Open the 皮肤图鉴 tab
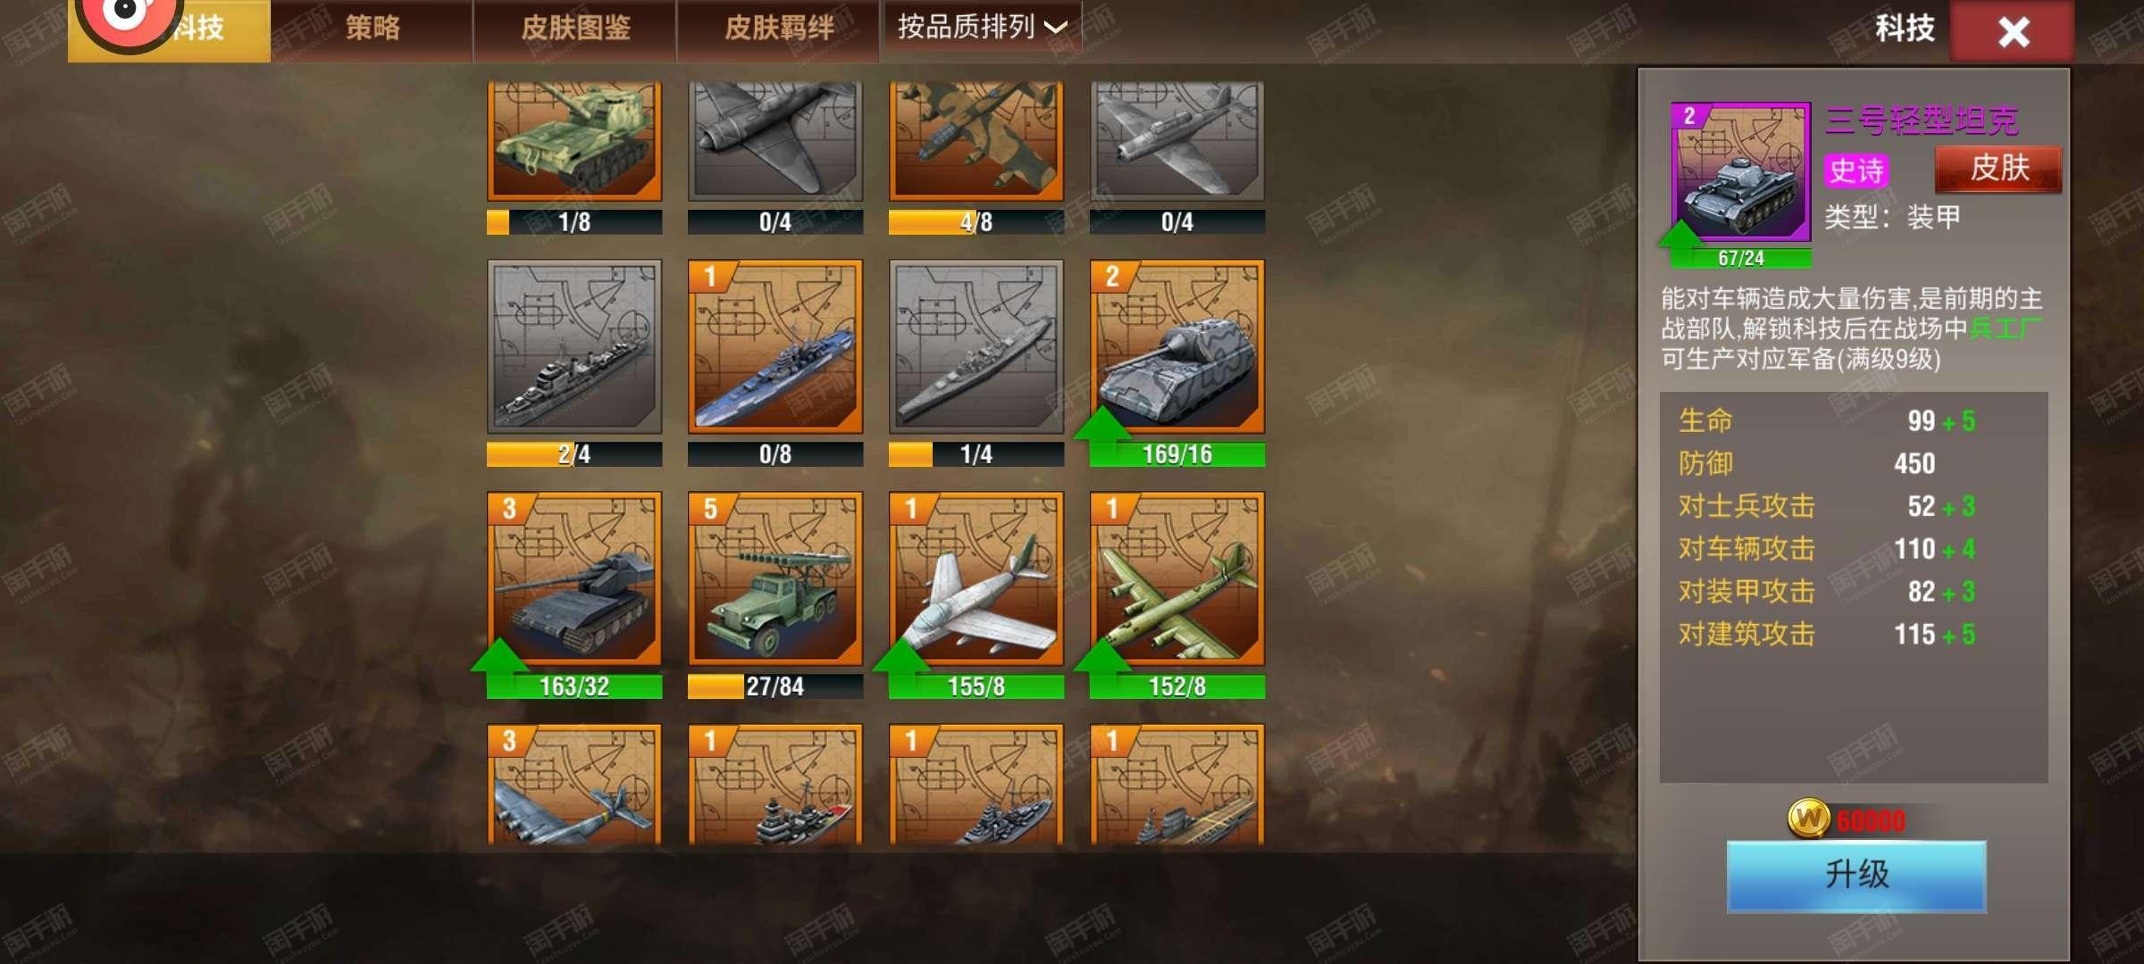The height and width of the screenshot is (964, 2144). (575, 29)
